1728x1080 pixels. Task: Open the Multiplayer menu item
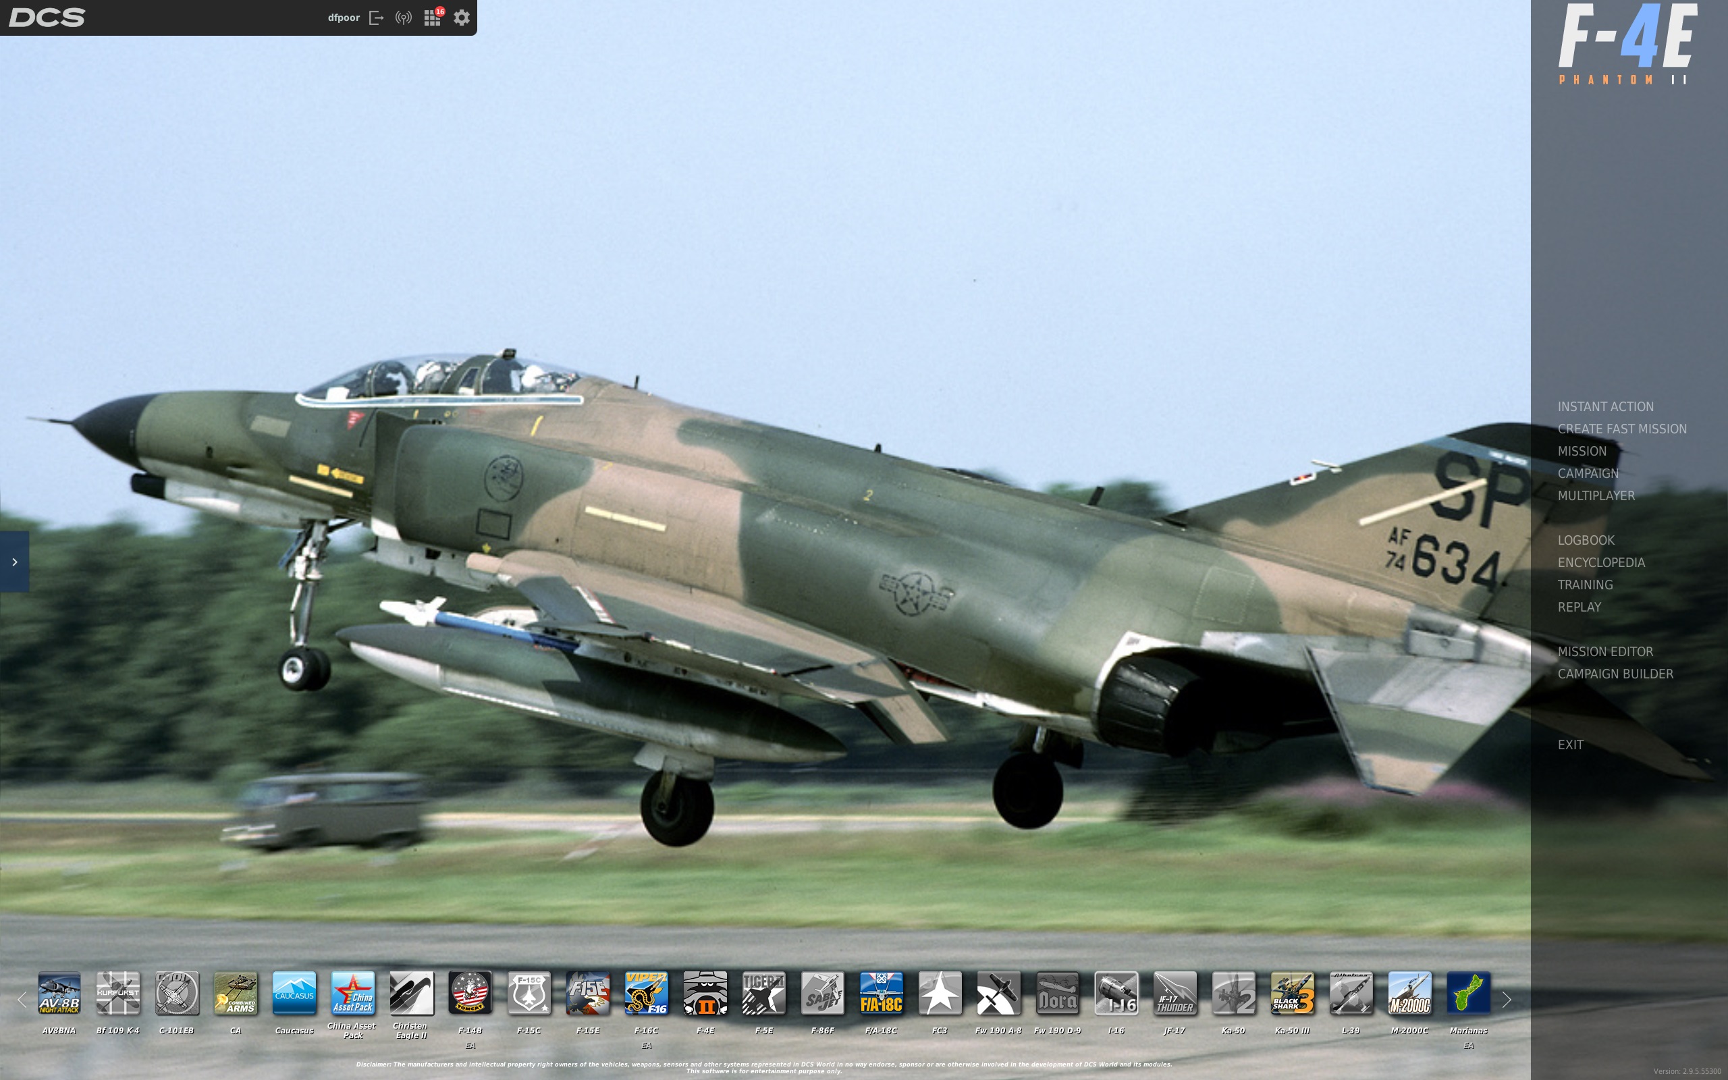1596,495
